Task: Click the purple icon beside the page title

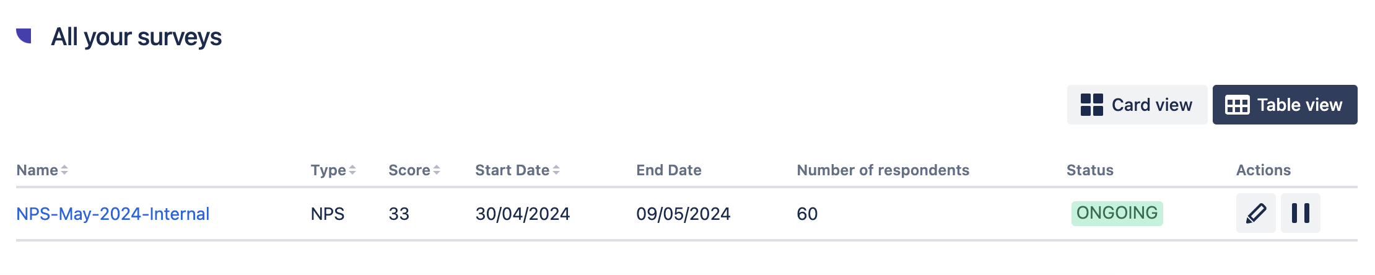Action: [x=24, y=36]
